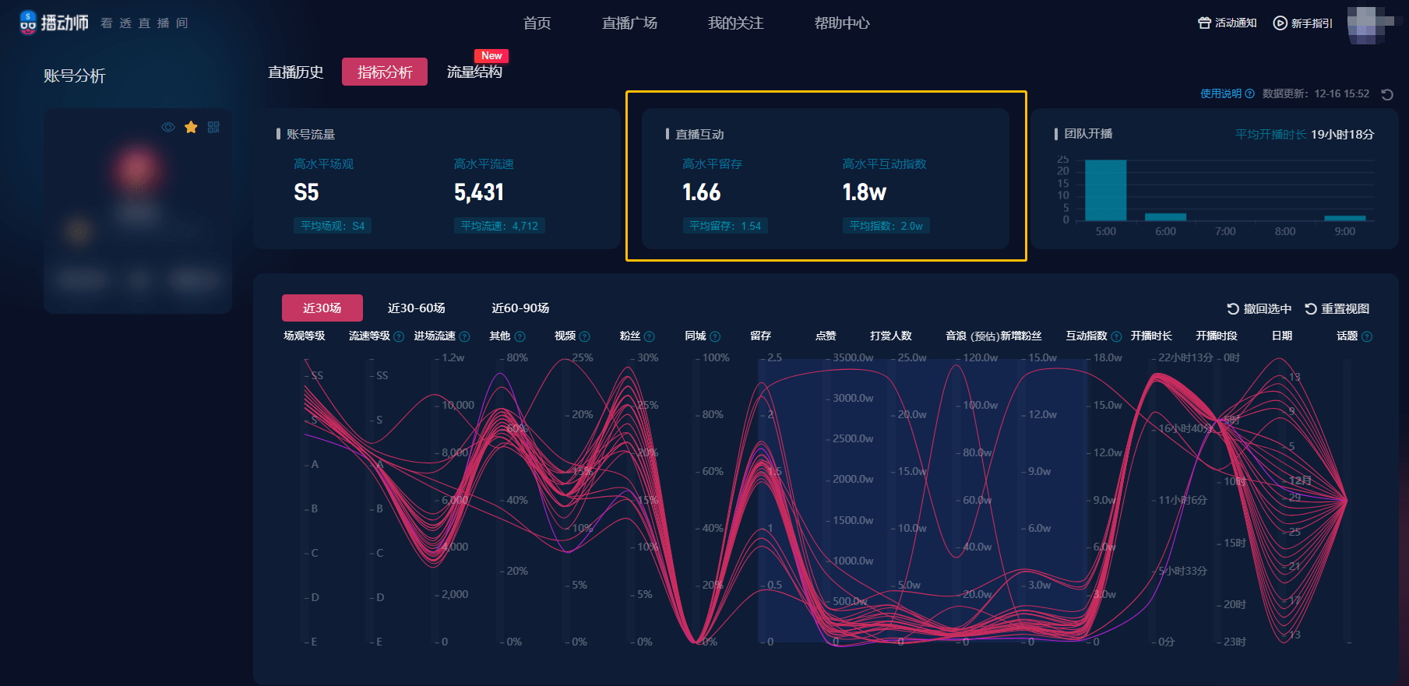Open the 新手指引 play icon guide

point(1280,23)
